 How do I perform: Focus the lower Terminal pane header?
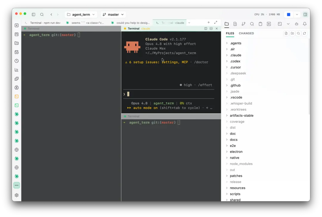click(171, 116)
